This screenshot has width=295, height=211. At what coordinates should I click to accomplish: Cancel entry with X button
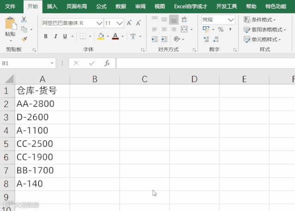[76, 63]
